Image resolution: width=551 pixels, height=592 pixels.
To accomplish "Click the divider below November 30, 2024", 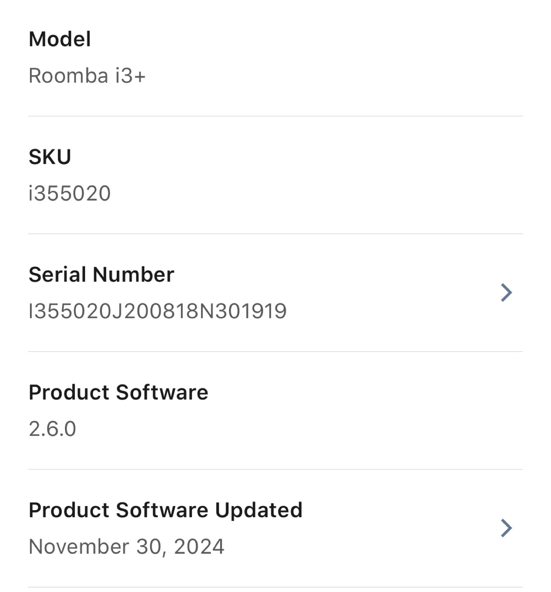I will click(x=275, y=587).
